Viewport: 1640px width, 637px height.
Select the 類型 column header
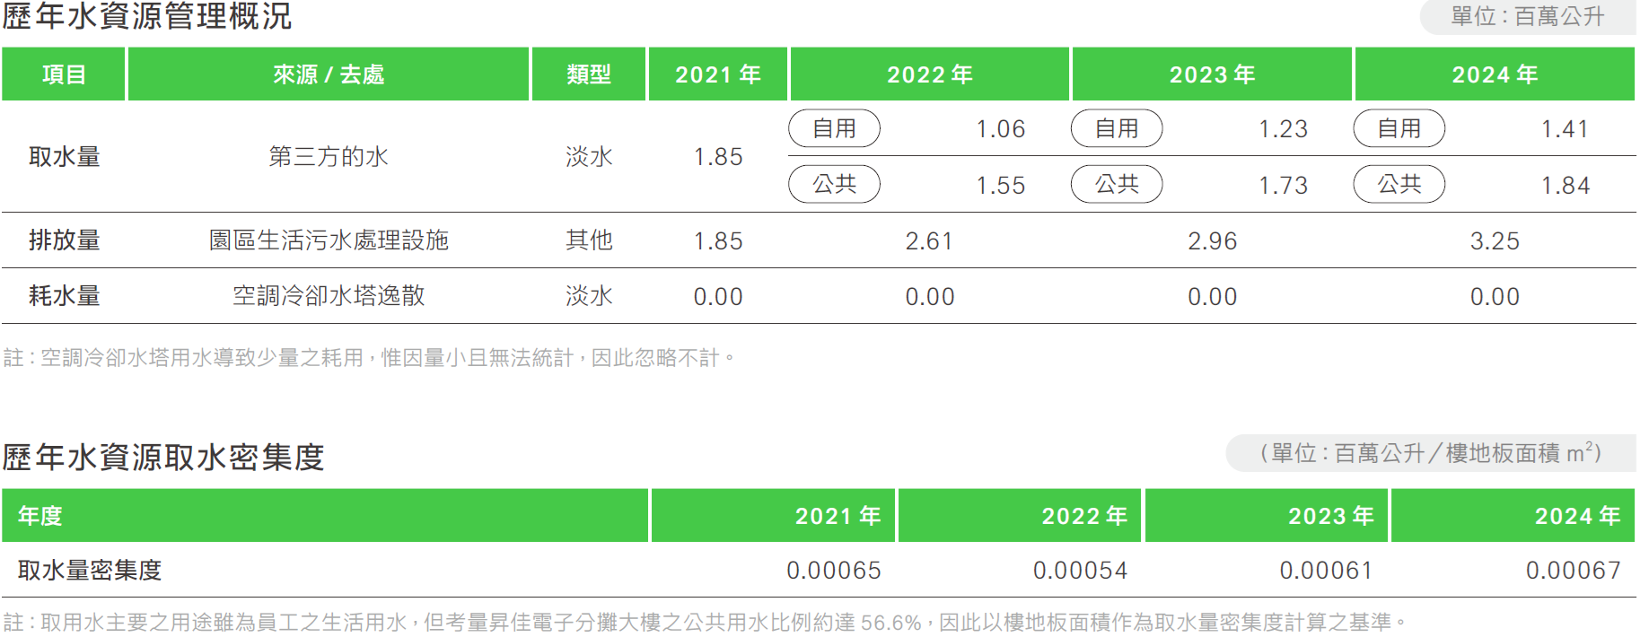(589, 74)
